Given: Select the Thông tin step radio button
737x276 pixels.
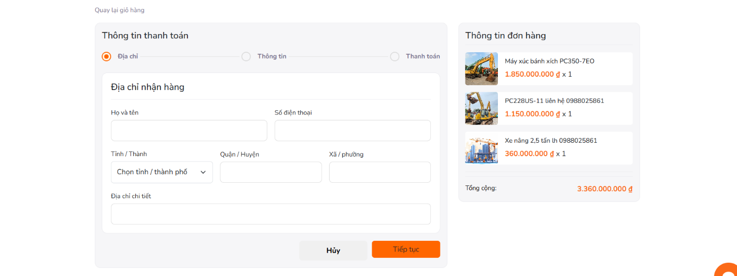Looking at the screenshot, I should coord(246,56).
